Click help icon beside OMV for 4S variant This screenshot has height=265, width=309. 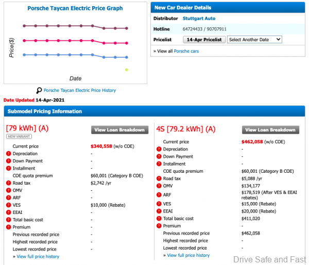pyautogui.click(x=159, y=186)
